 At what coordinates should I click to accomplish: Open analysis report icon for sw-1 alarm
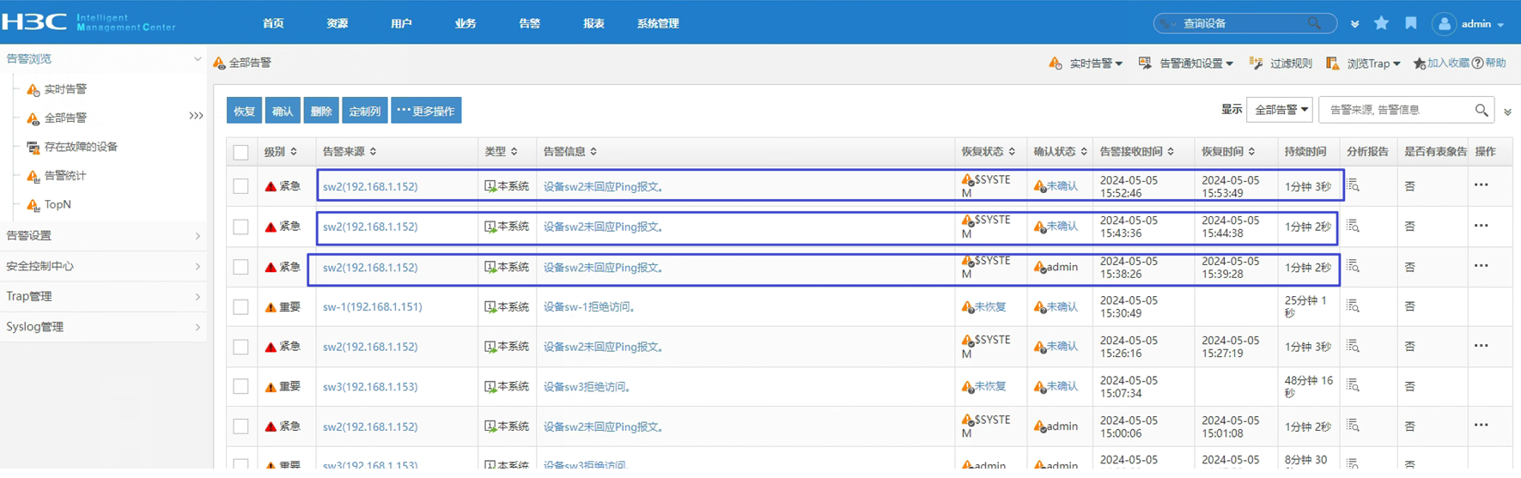tap(1354, 306)
